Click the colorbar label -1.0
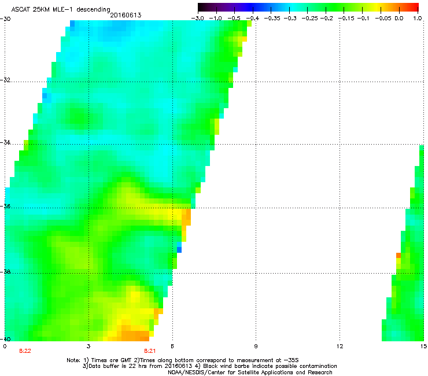This screenshot has height=376, width=428. pos(216,19)
